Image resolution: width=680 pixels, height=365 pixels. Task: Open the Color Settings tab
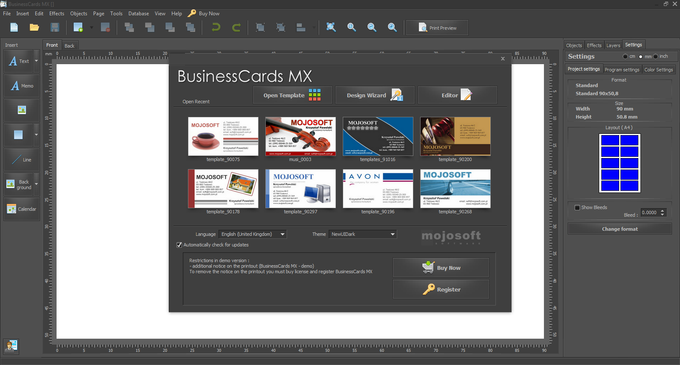point(658,70)
